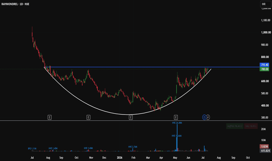Click the HVE 24.49M volume label
Screen dimensions: 272x161
[x=177, y=123]
